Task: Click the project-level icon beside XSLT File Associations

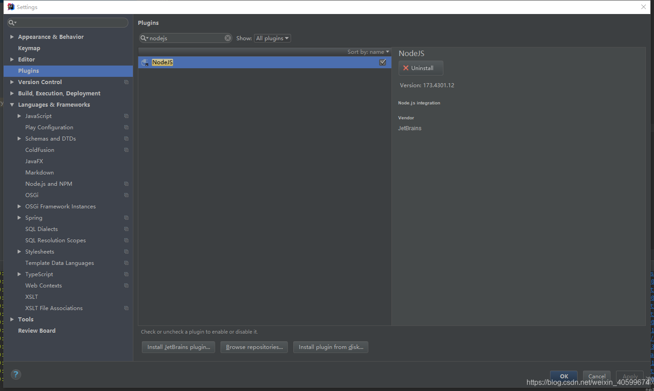Action: [x=126, y=308]
